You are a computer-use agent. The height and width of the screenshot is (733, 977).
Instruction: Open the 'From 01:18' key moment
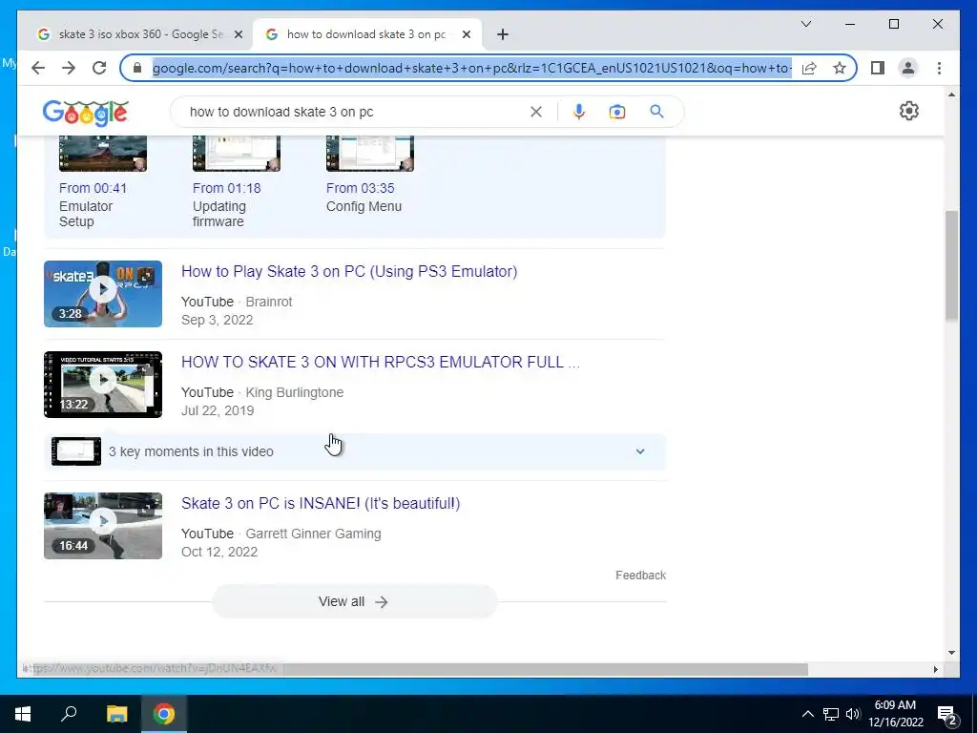pos(227,188)
